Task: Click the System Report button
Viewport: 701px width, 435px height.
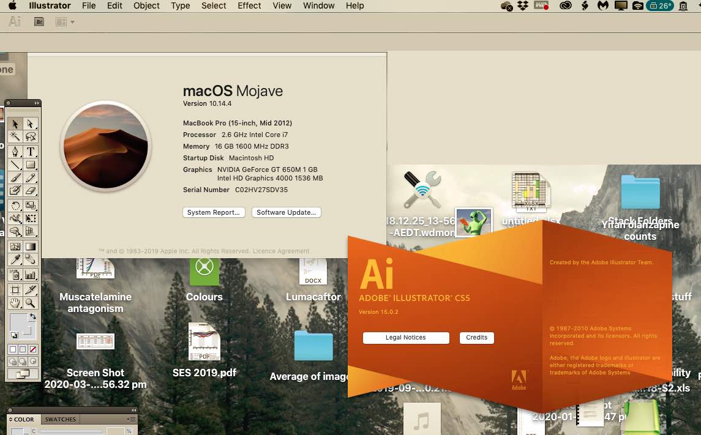Action: pyautogui.click(x=214, y=212)
